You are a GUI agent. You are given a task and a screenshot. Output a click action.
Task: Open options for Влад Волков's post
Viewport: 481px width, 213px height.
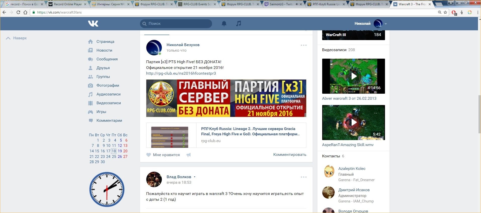304,177
